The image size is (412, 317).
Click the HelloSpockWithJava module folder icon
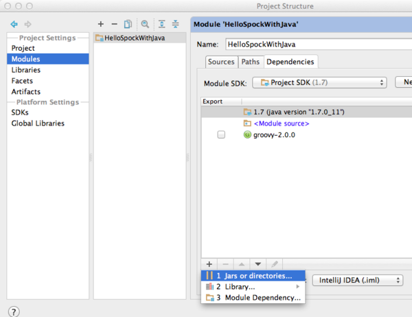coord(100,38)
